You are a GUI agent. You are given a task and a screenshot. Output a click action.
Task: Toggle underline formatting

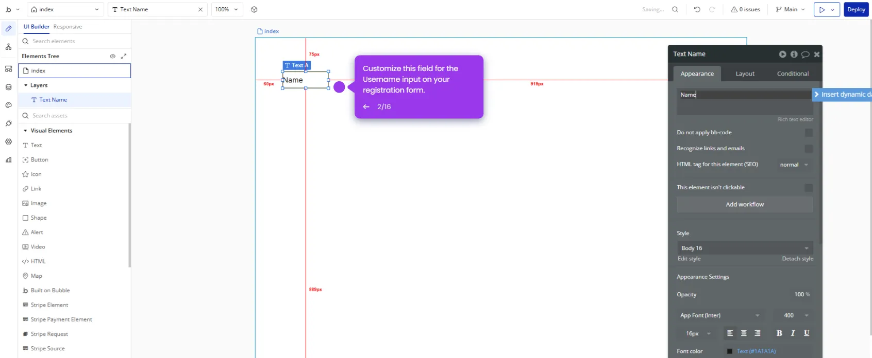pos(807,333)
